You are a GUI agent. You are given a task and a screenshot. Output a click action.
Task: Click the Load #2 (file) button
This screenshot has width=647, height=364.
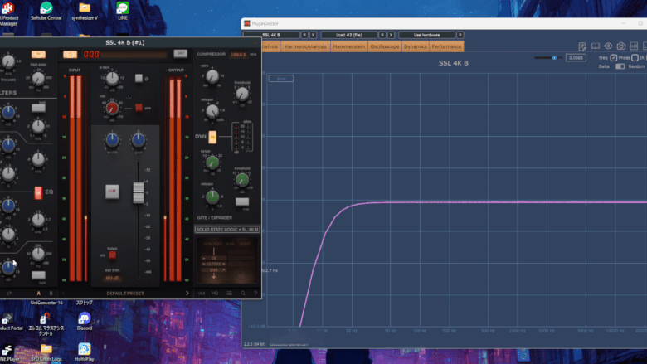pyautogui.click(x=348, y=35)
